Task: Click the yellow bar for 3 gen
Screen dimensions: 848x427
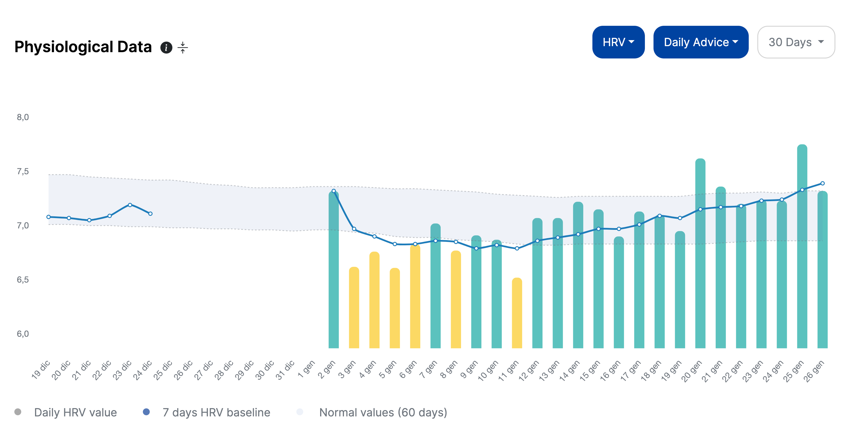Action: (x=354, y=307)
